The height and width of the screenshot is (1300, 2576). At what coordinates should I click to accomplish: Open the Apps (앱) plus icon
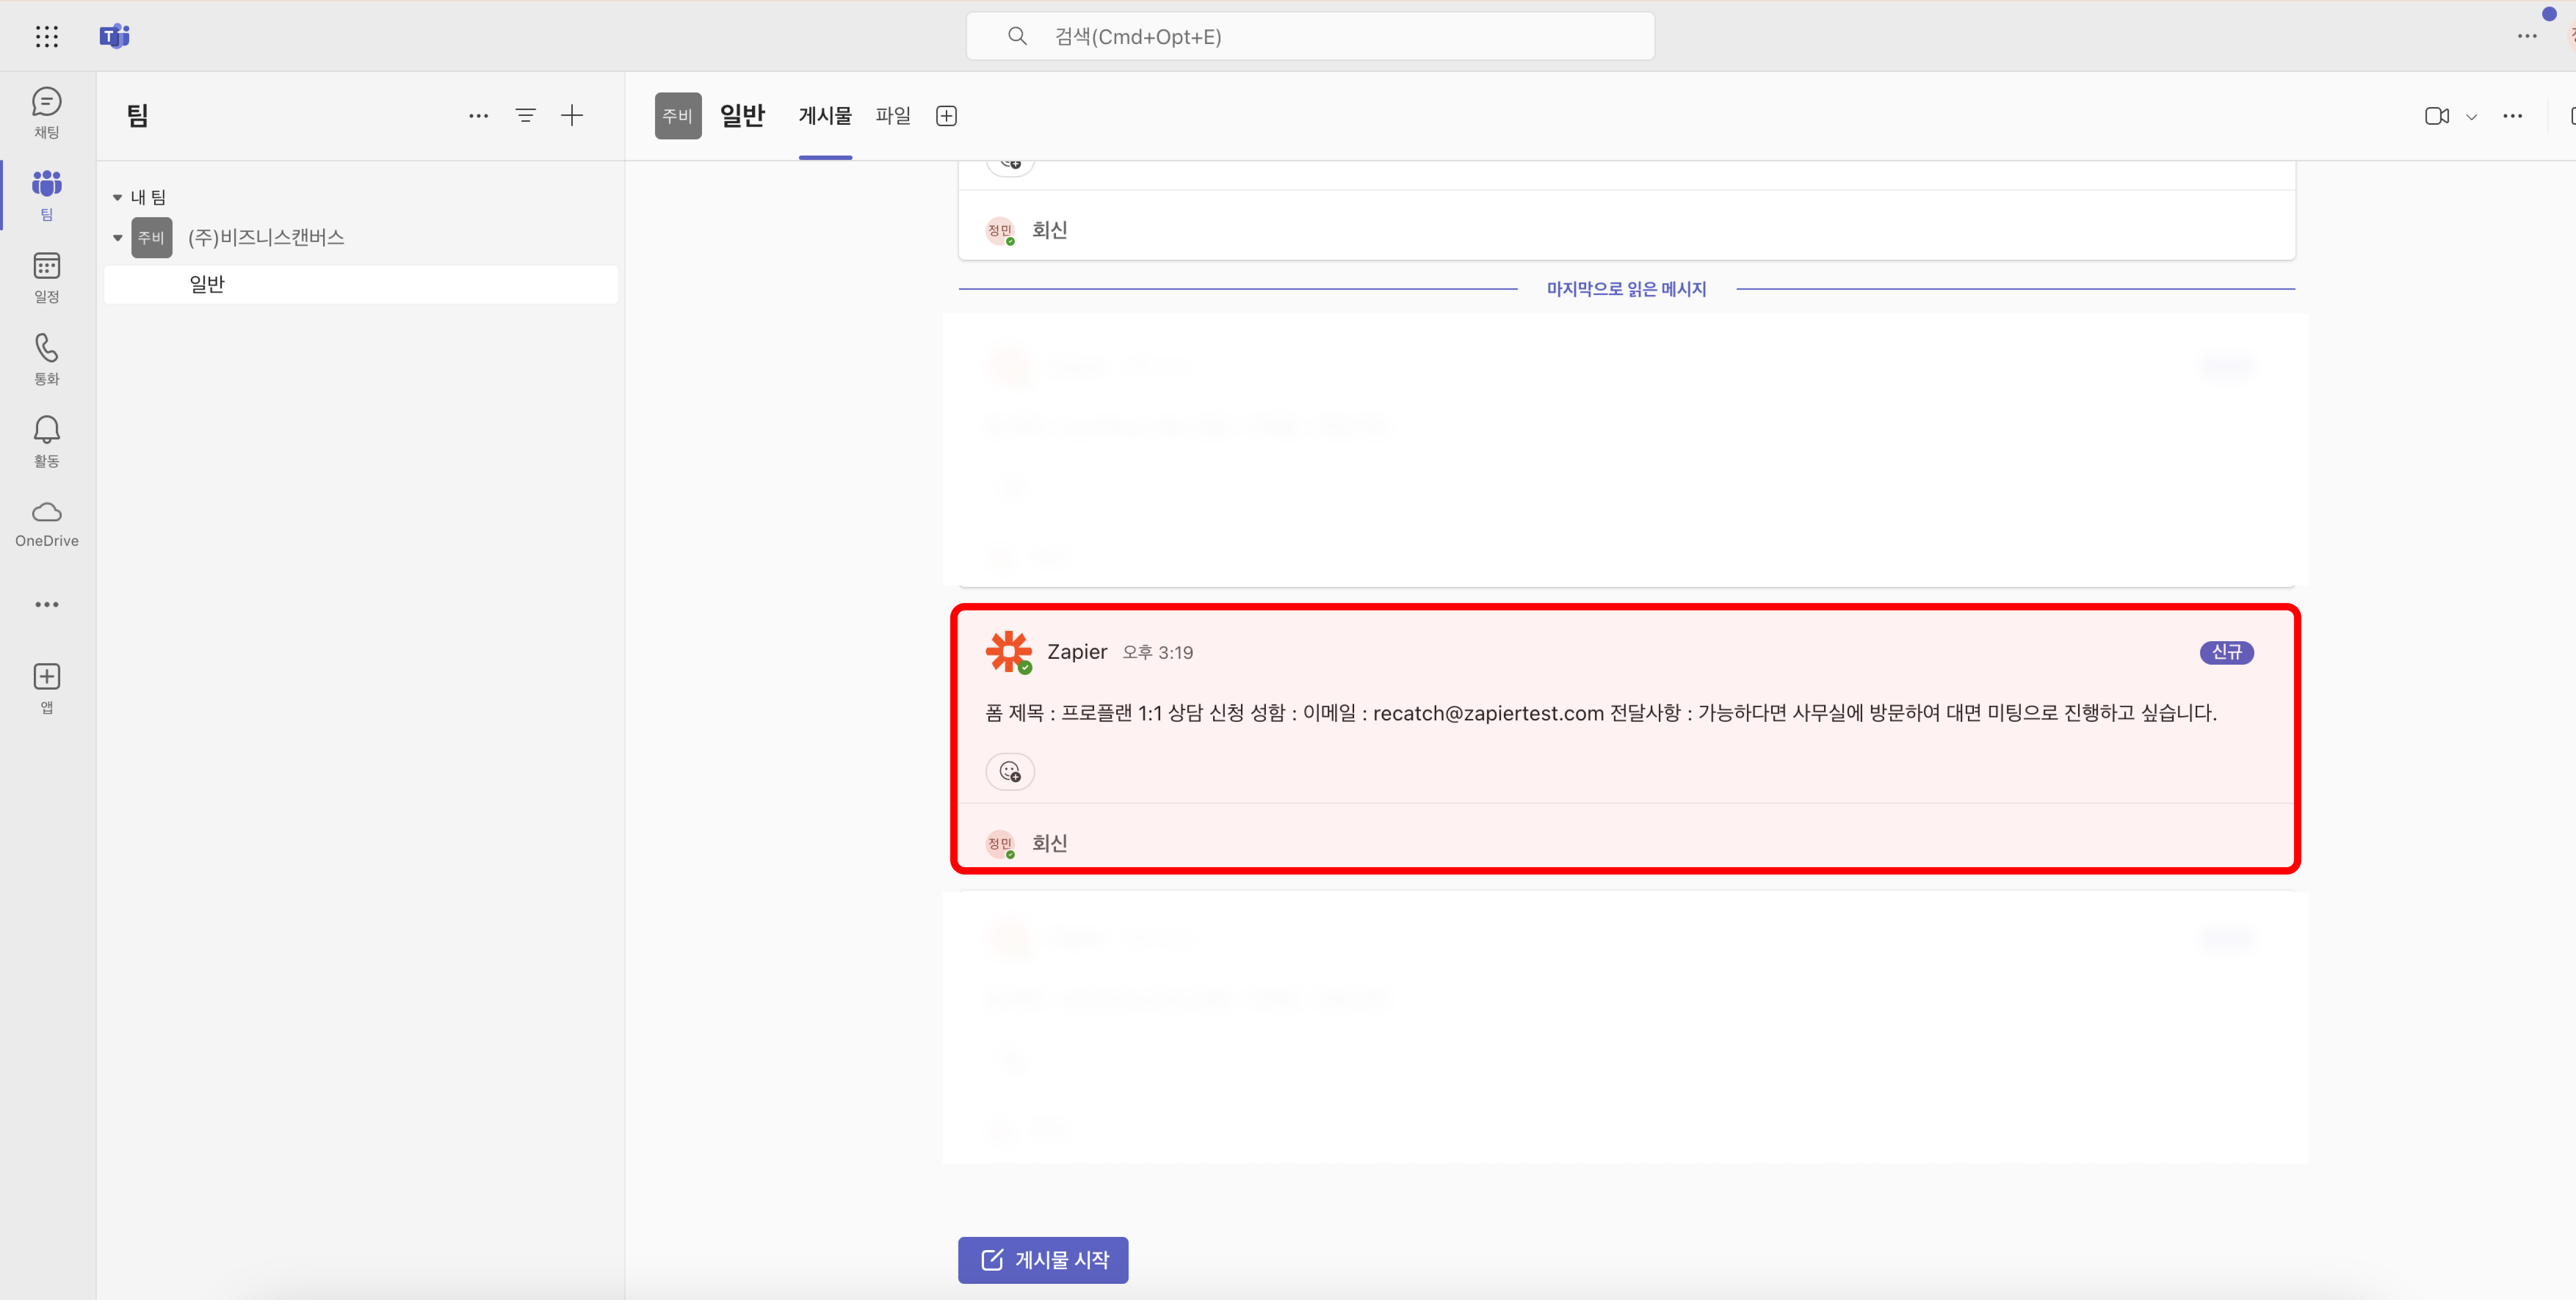(x=46, y=688)
